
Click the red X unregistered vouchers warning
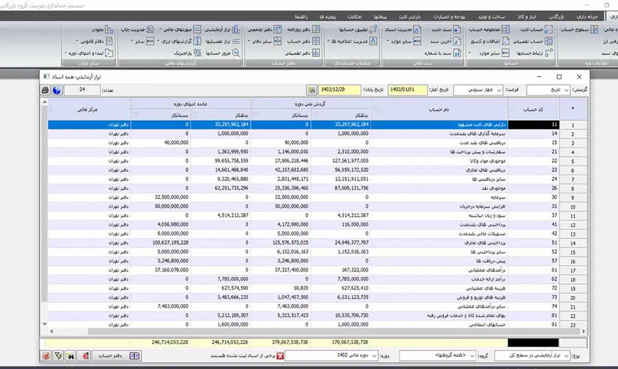tap(280, 356)
